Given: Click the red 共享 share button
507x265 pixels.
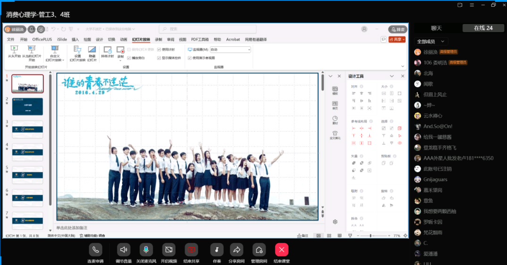Looking at the screenshot, I should (397, 40).
